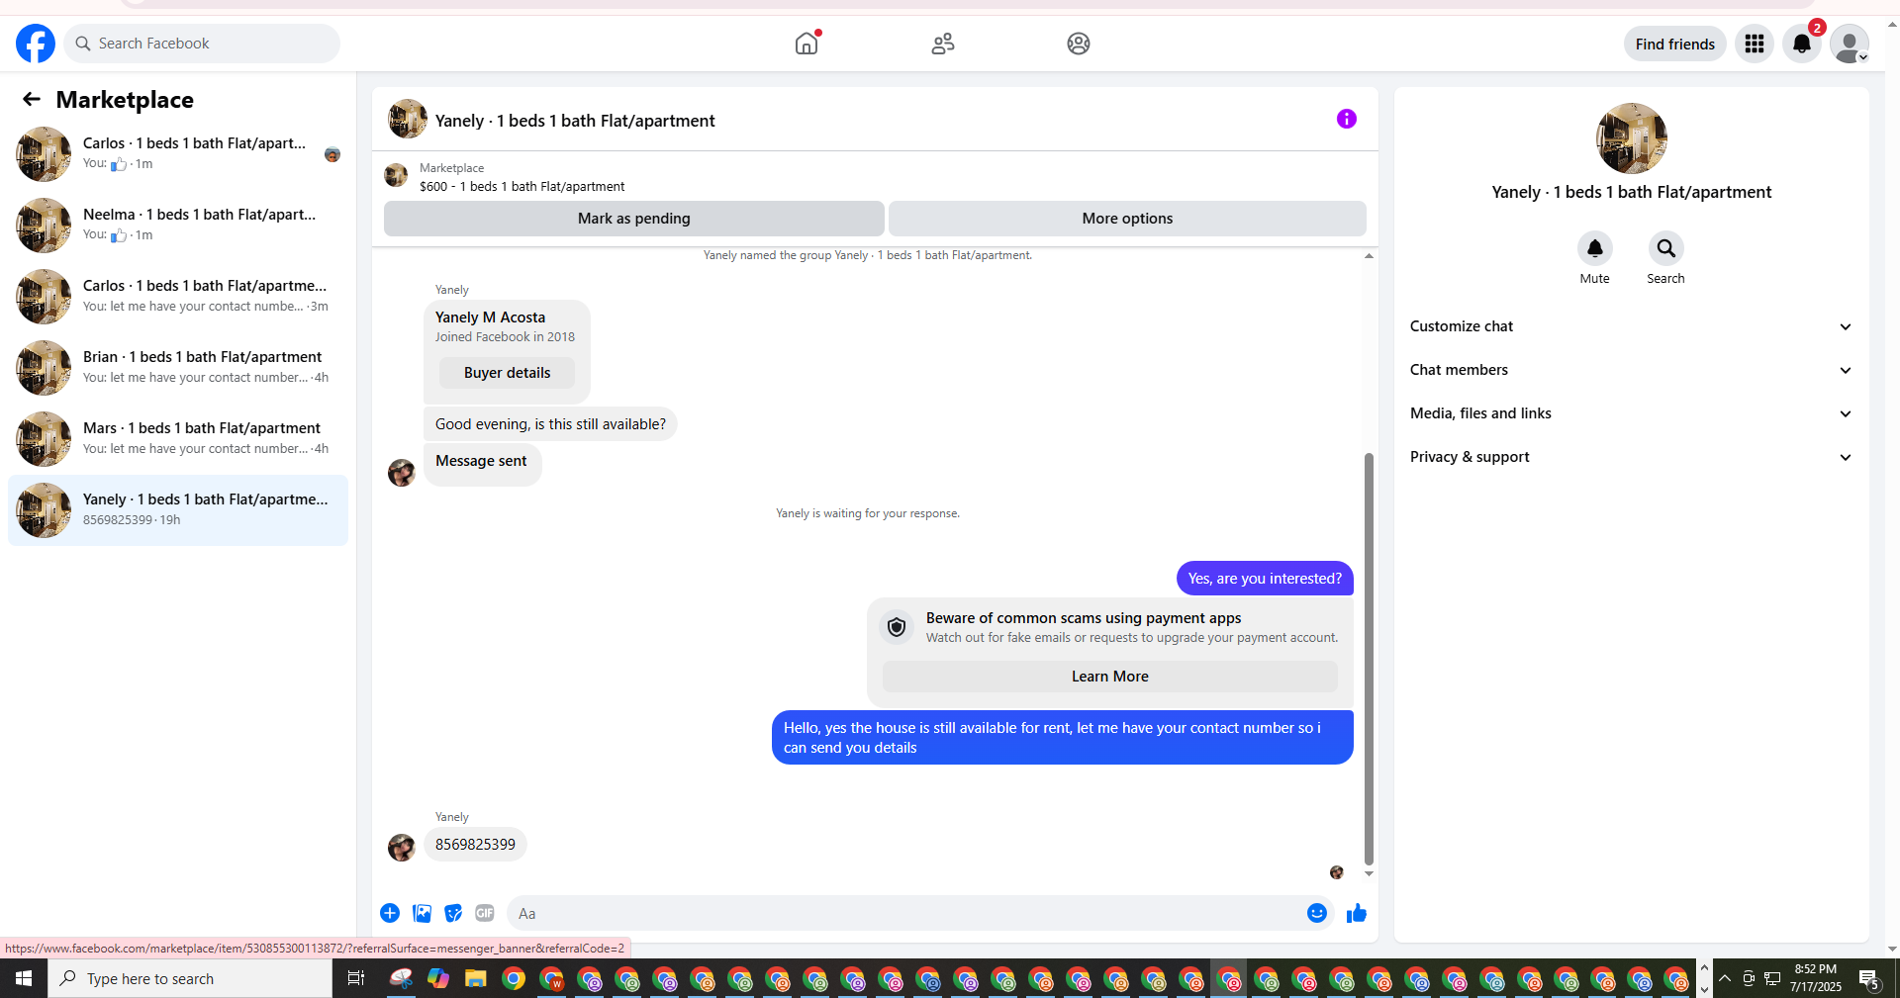
Task: Click the "Yanely M Acosta" name in buyer card
Action: coord(490,318)
